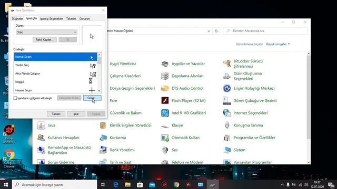This screenshot has width=337, height=189.
Task: Open RemoteApp ve Masaüstü Bağlantıları icon
Action: [x=41, y=150]
